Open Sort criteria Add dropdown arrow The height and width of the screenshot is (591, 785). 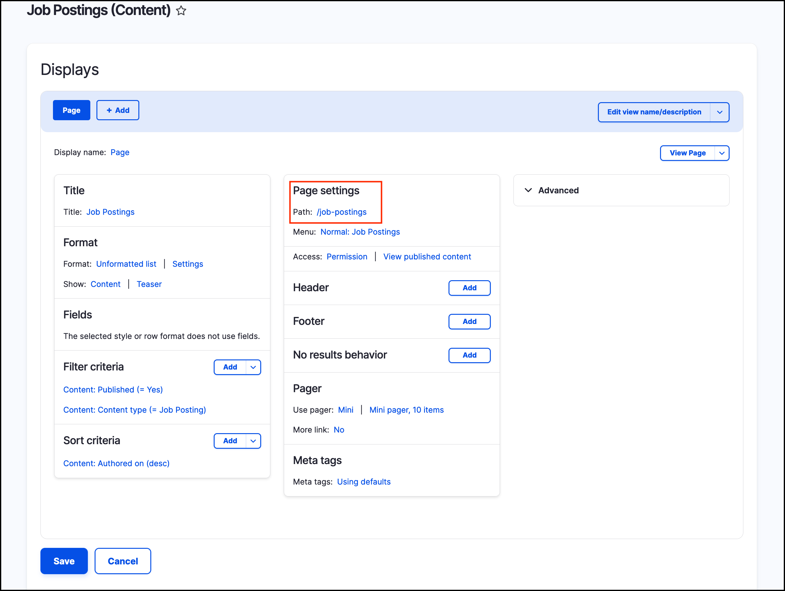point(253,441)
